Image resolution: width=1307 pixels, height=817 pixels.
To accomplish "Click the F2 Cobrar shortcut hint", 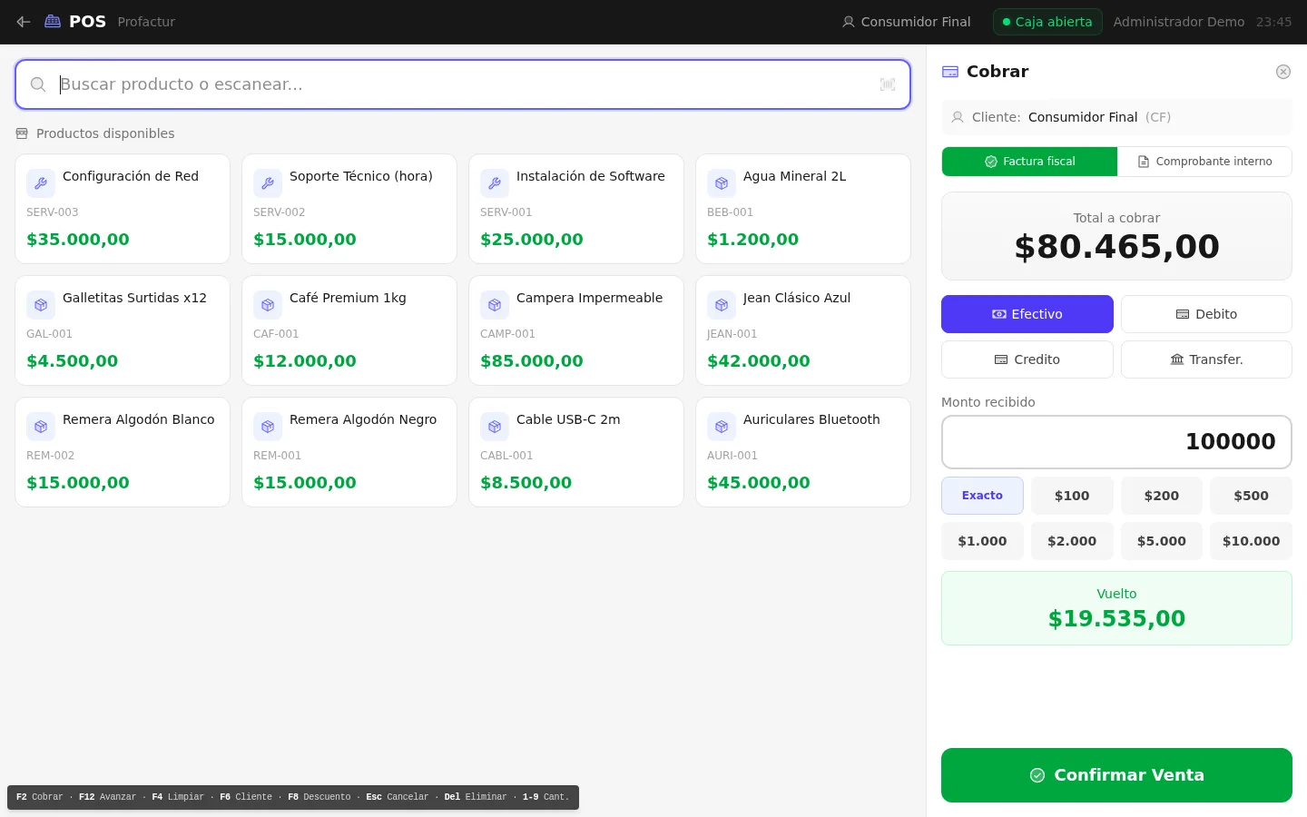I will pos(40,797).
